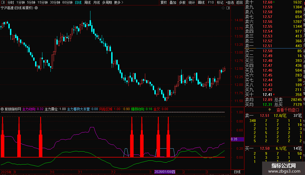Switch to the 分时 intraday tab
305x175 pixels.
pos(11,2)
